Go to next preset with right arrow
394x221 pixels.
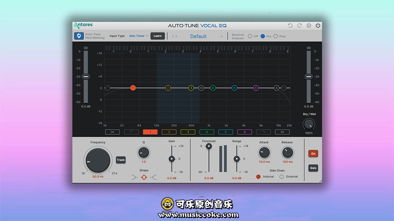click(176, 36)
